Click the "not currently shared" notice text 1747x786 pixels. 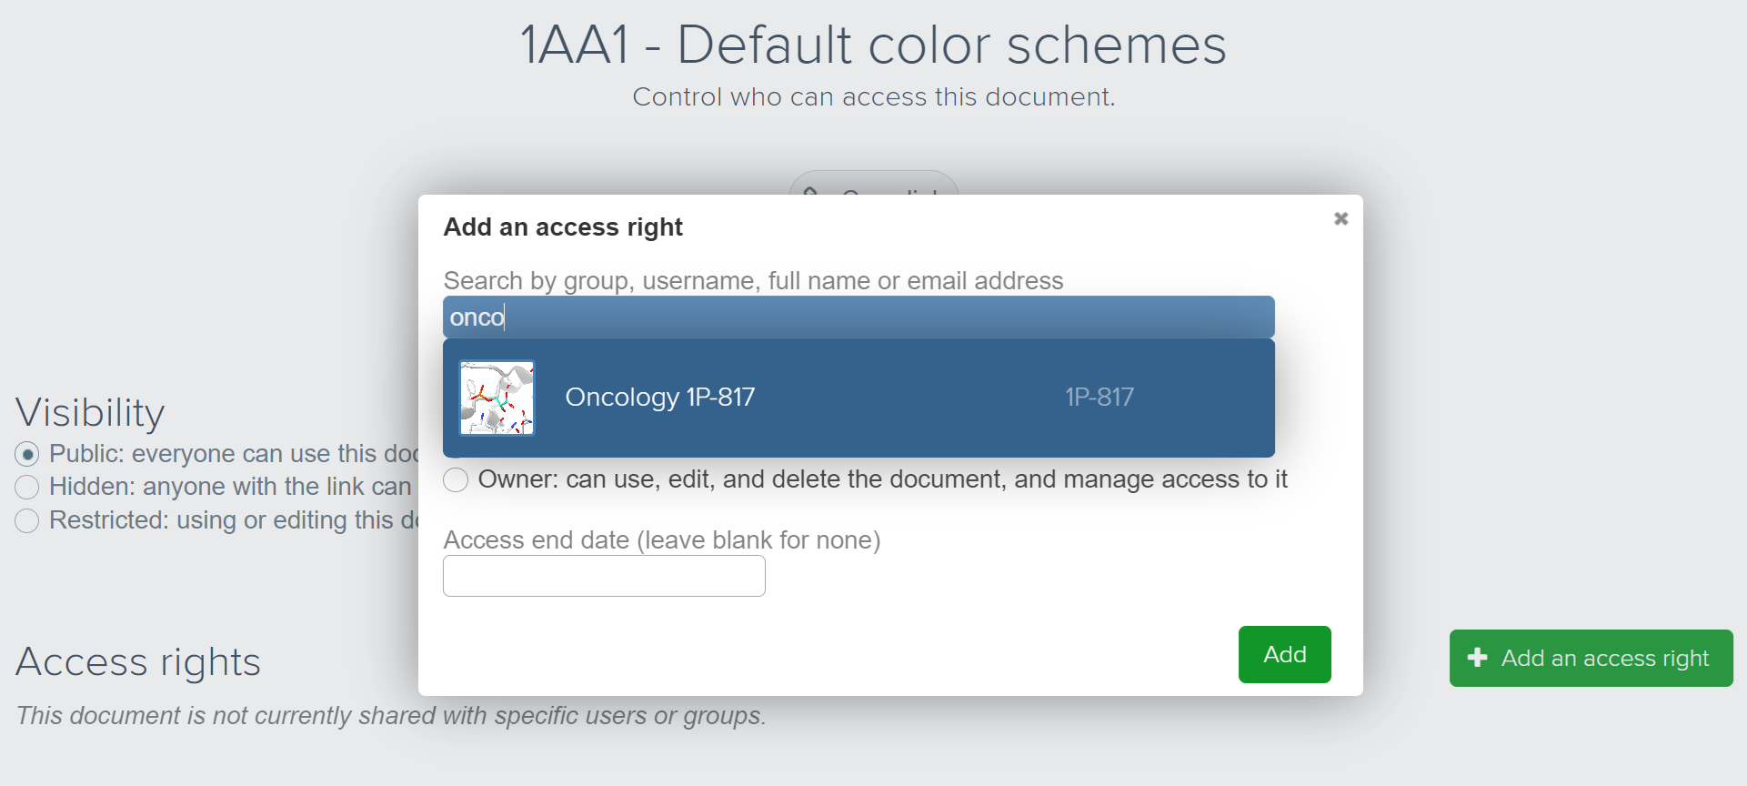391,716
